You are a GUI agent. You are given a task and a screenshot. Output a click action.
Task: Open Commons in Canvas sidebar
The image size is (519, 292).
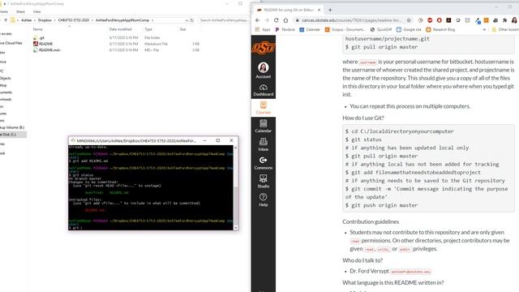pyautogui.click(x=263, y=163)
